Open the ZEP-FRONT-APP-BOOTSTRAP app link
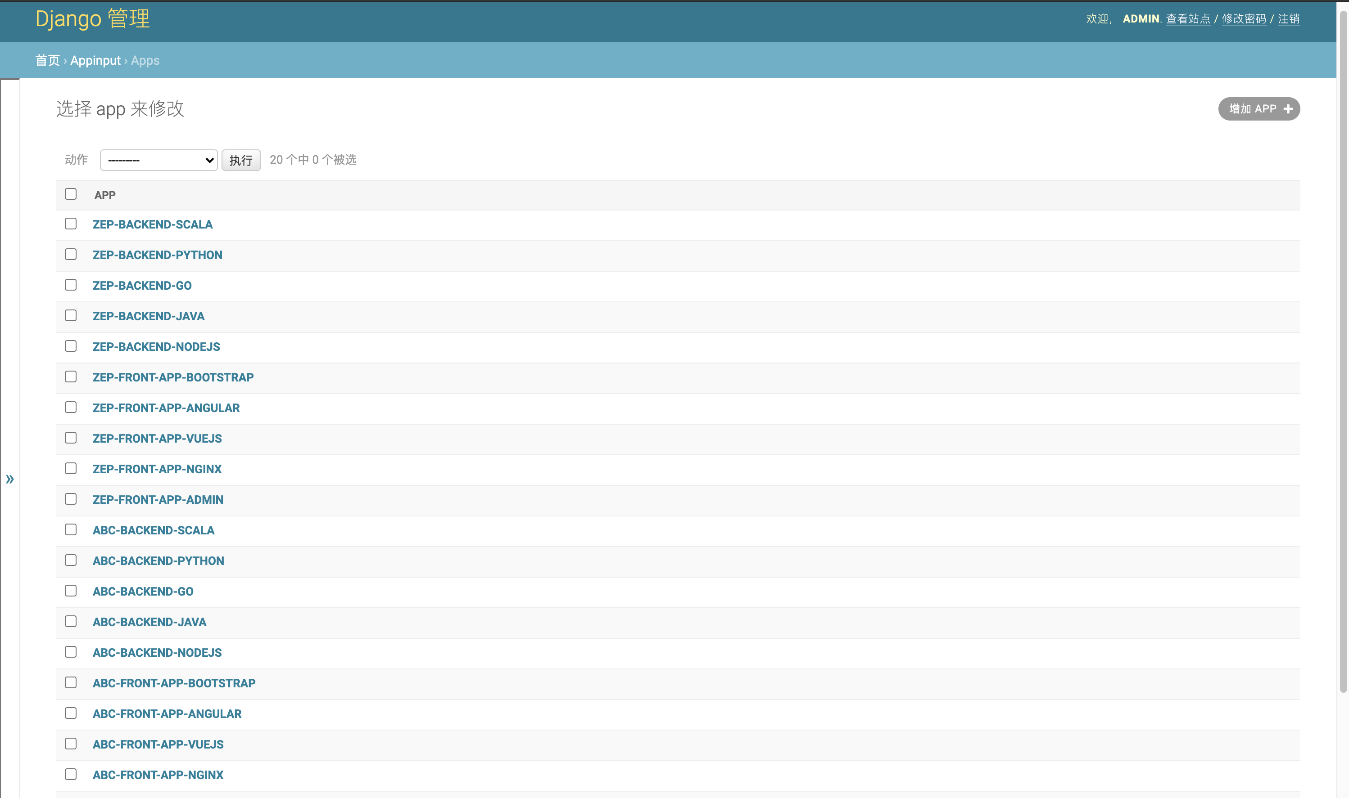1349x798 pixels. (173, 378)
